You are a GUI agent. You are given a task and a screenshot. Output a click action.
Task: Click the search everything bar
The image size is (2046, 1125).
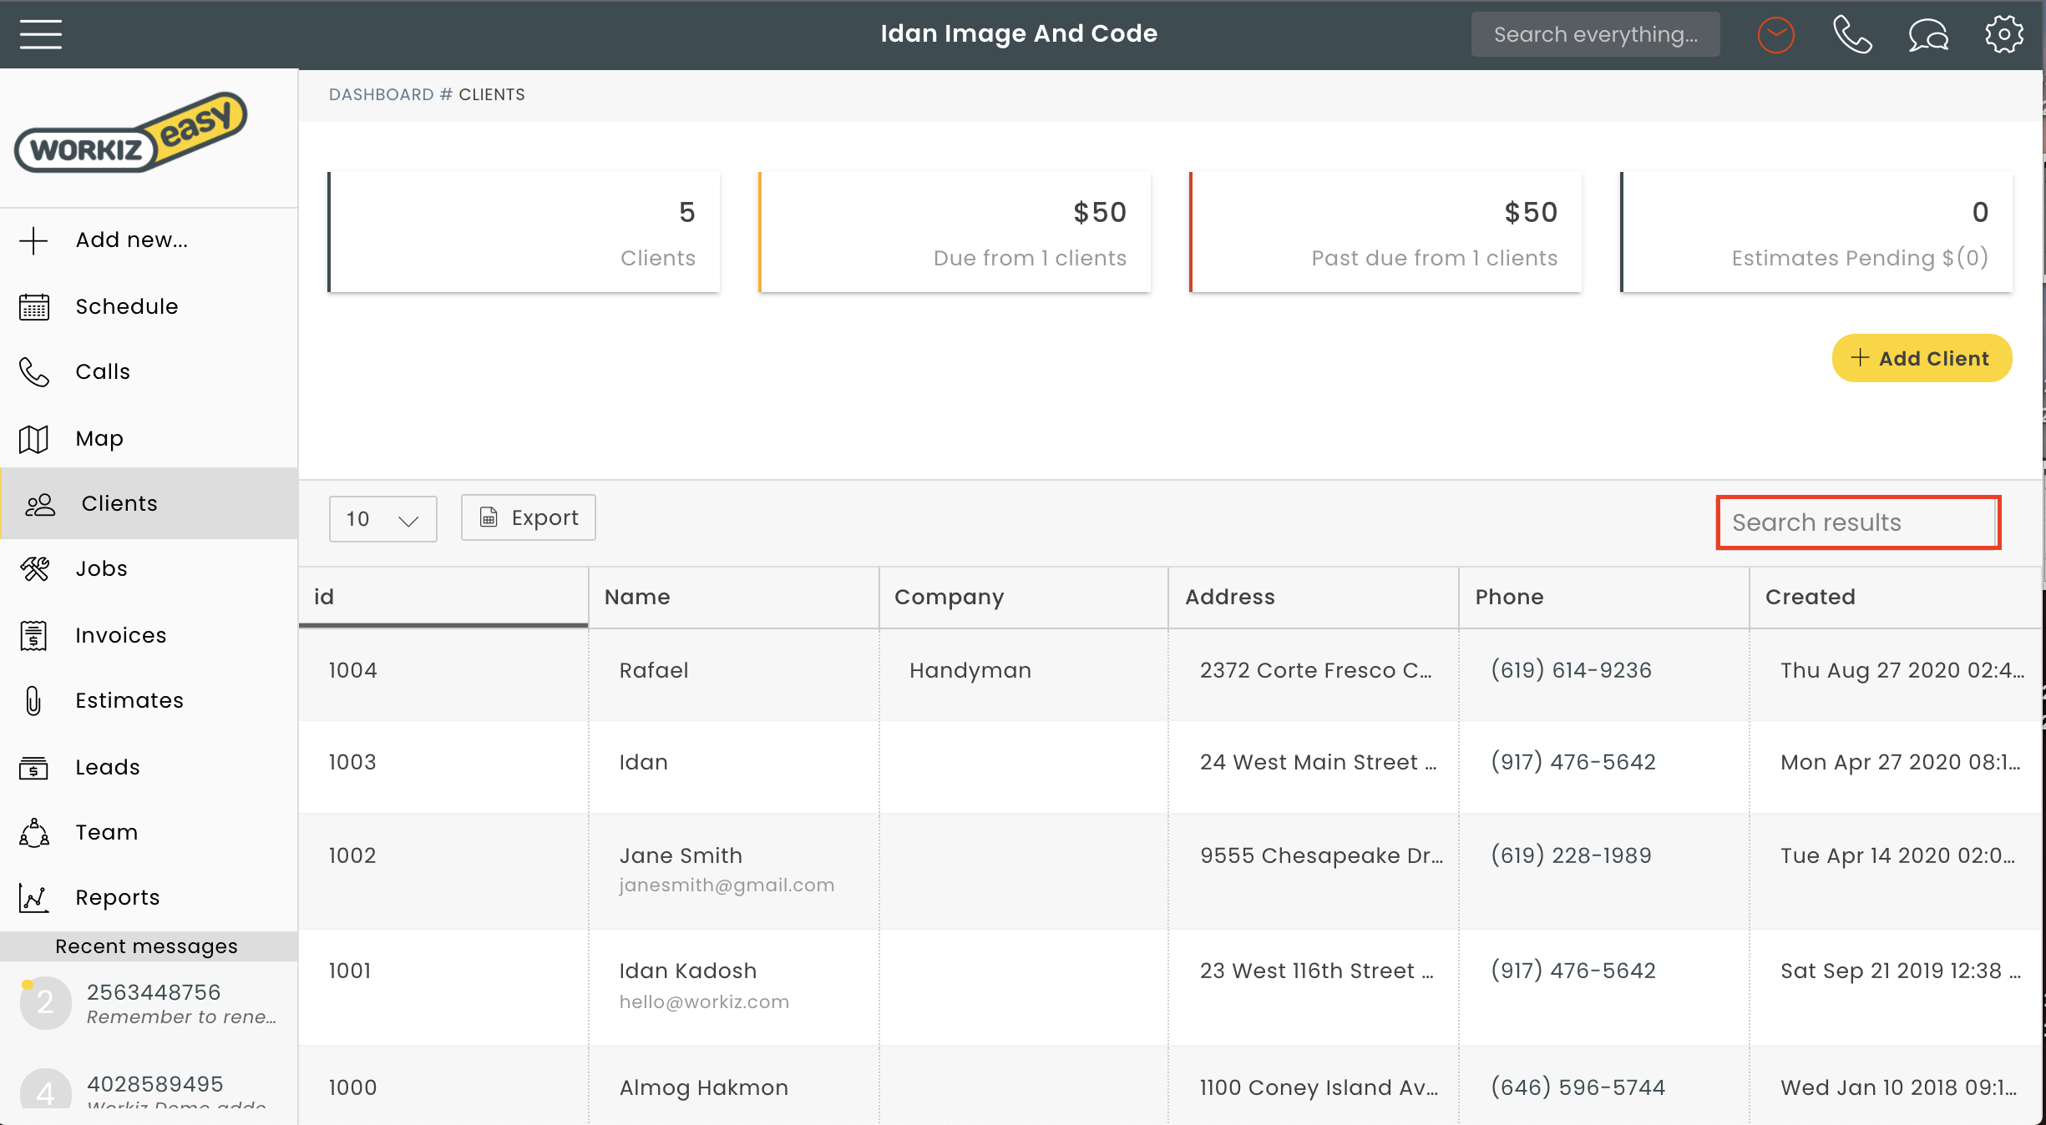tap(1596, 33)
